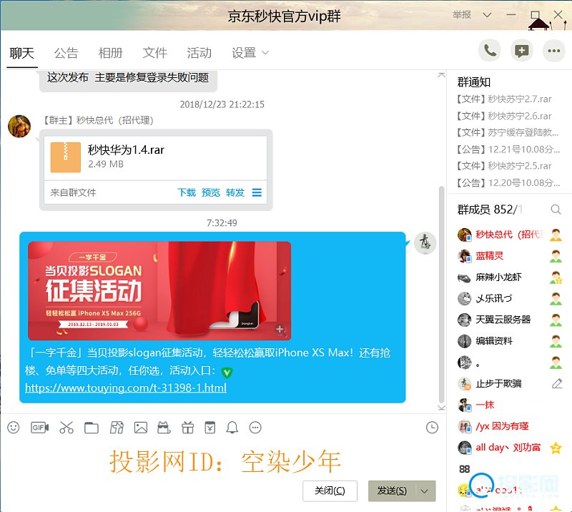
Task: Open message history clock icon
Action: [432, 428]
